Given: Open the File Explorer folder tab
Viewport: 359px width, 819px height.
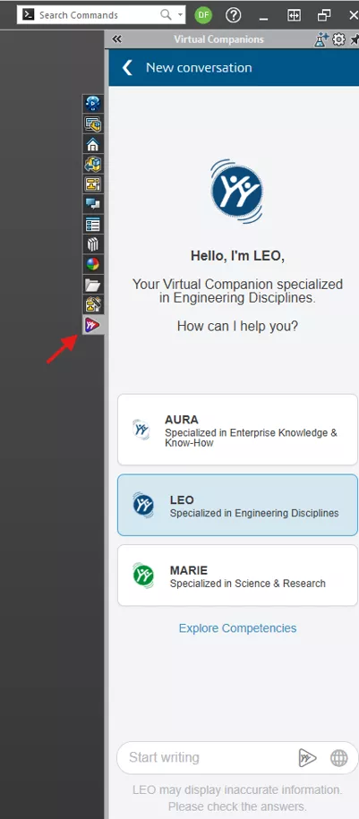Looking at the screenshot, I should click(92, 285).
